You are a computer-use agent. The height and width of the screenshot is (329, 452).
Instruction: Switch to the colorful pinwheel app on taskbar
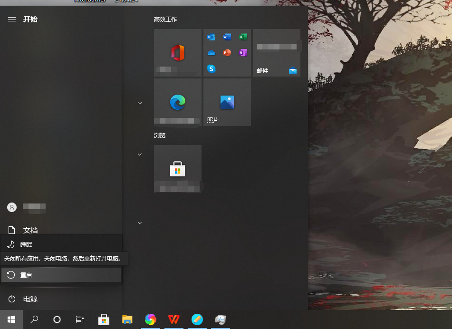point(151,319)
